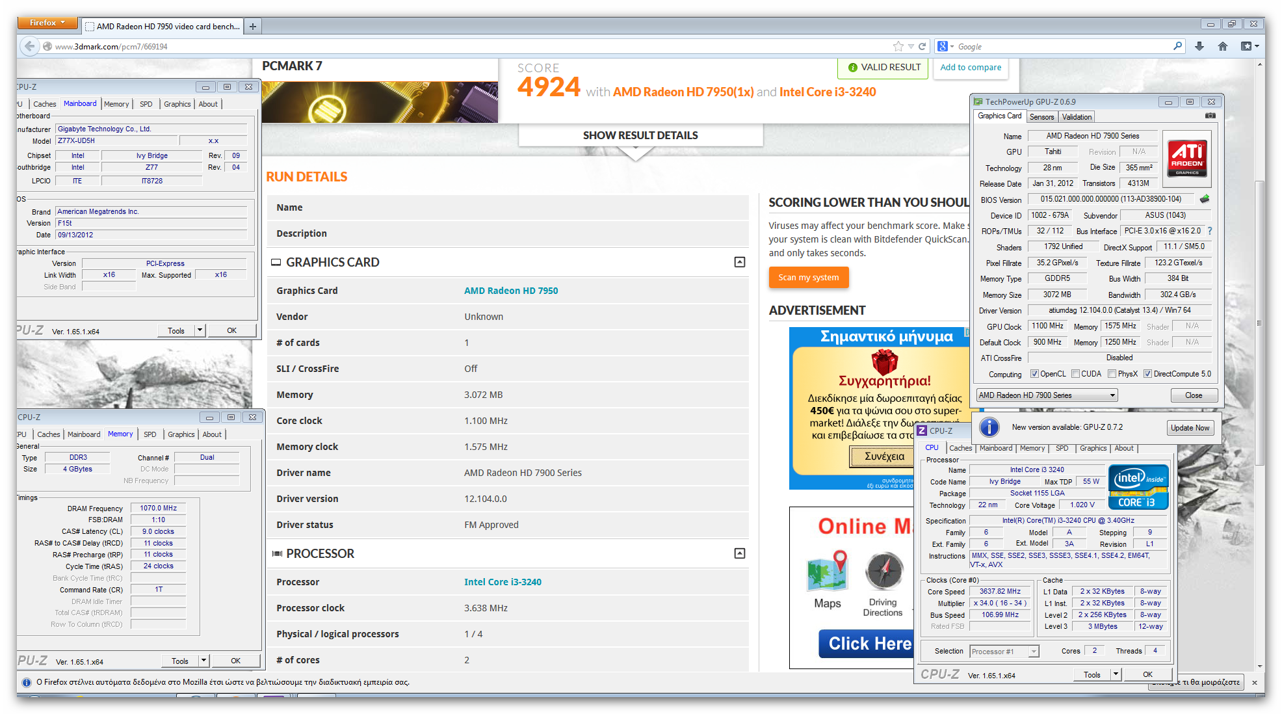Toggle the CUDA checkbox in GPU-Z
The image size is (1282, 714).
1075,374
